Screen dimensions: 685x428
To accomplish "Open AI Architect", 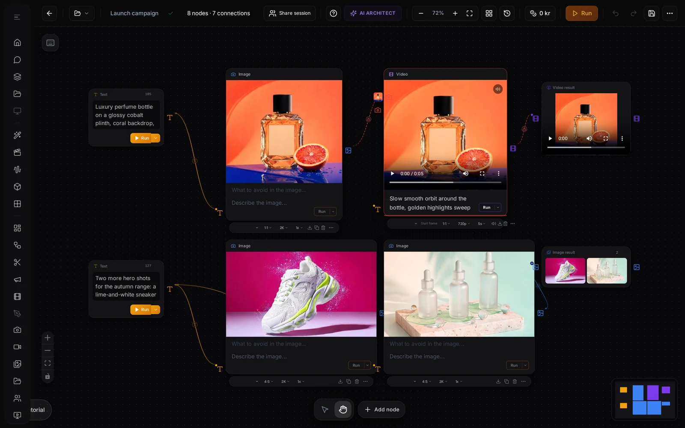I will (373, 13).
